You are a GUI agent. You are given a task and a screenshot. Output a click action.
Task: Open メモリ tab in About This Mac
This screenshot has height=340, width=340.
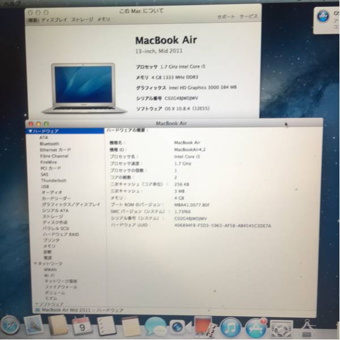(x=104, y=19)
